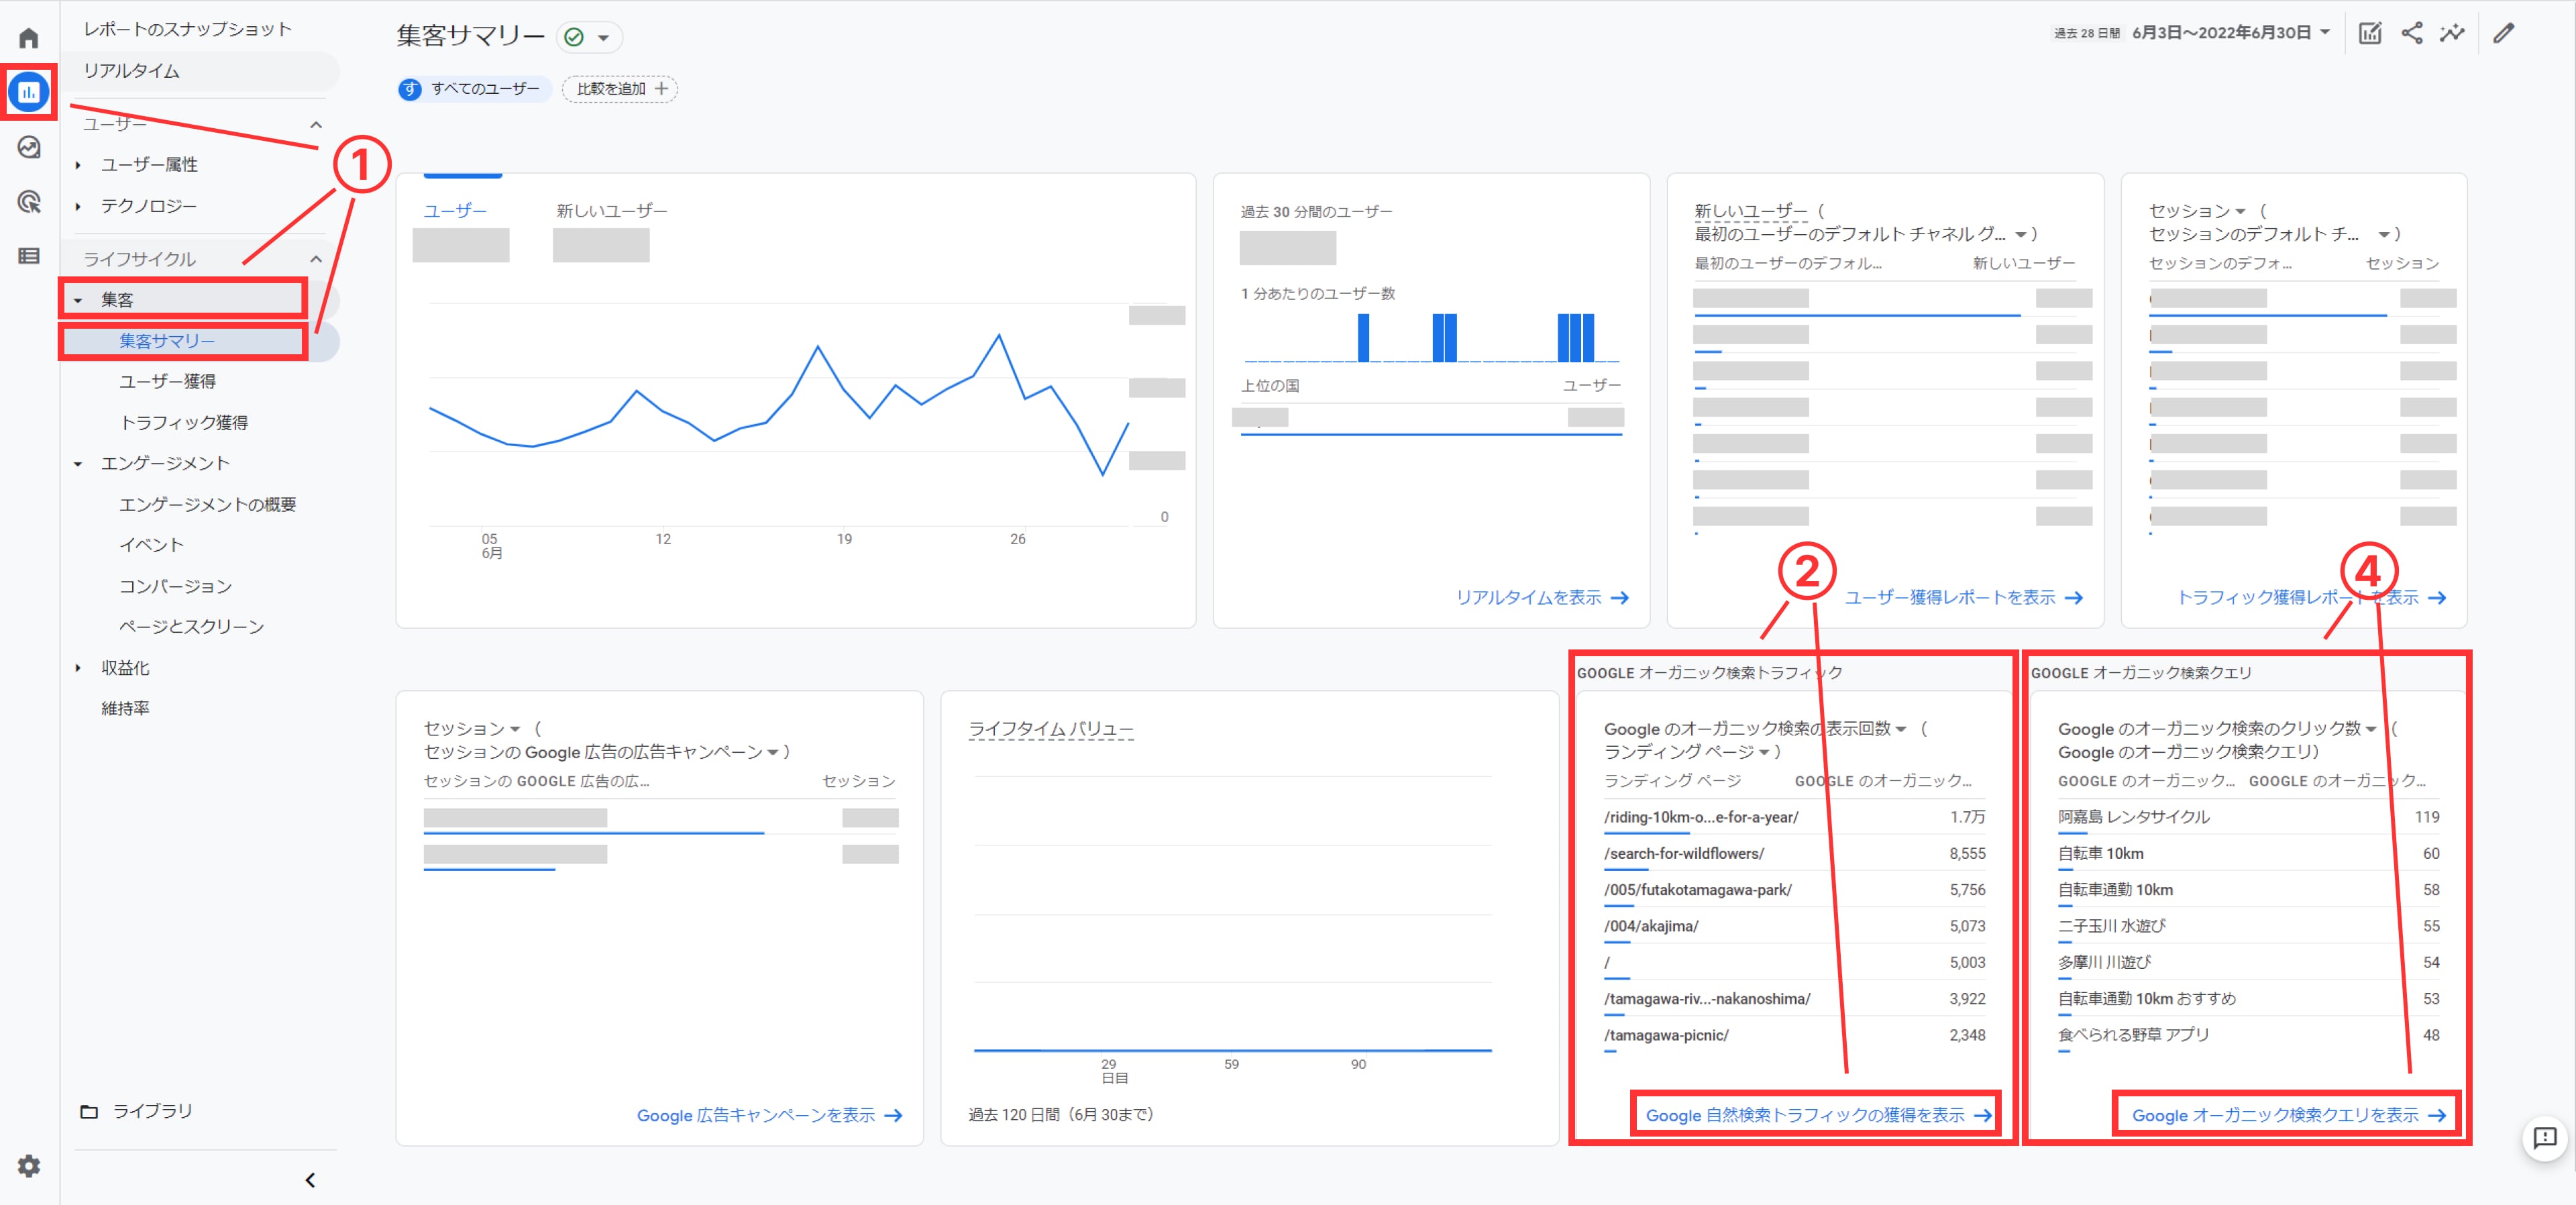Click the ライブラリ folder icon
2576x1205 pixels.
pyautogui.click(x=89, y=1111)
